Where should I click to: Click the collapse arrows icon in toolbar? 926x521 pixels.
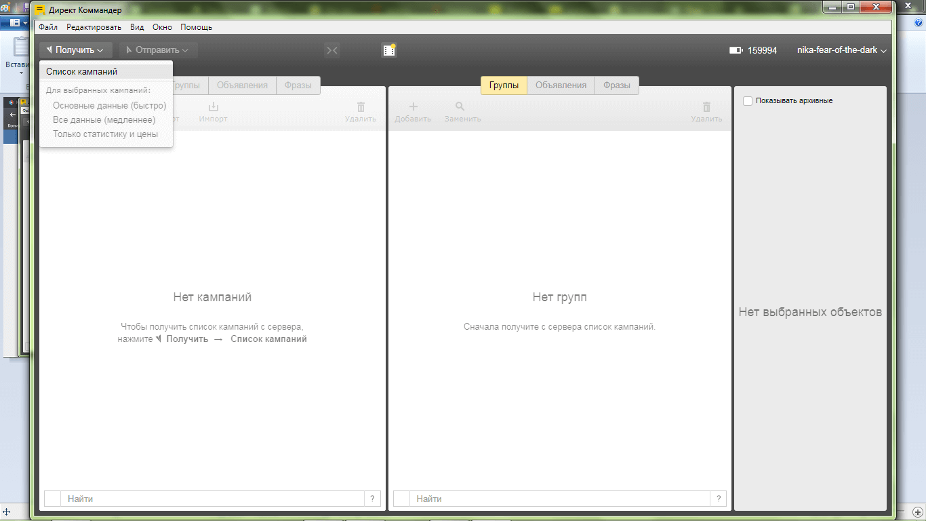pos(331,50)
